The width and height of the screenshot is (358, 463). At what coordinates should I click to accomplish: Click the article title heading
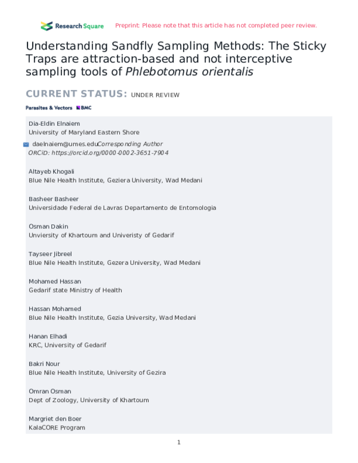pos(177,59)
